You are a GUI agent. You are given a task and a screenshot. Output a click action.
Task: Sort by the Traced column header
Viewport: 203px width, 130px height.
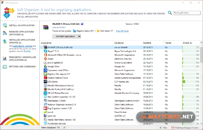pos(173,43)
